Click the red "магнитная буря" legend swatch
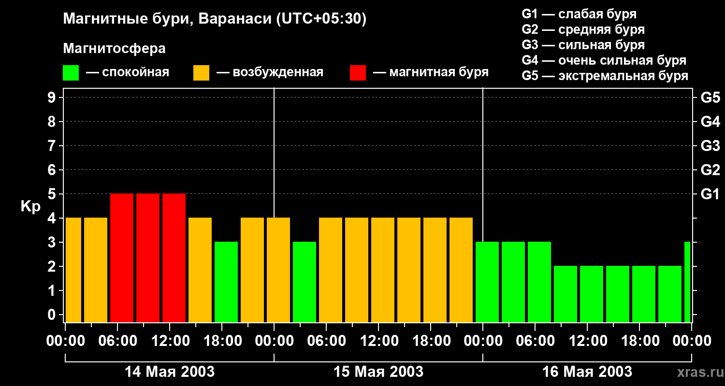This screenshot has height=386, width=725. tap(358, 73)
